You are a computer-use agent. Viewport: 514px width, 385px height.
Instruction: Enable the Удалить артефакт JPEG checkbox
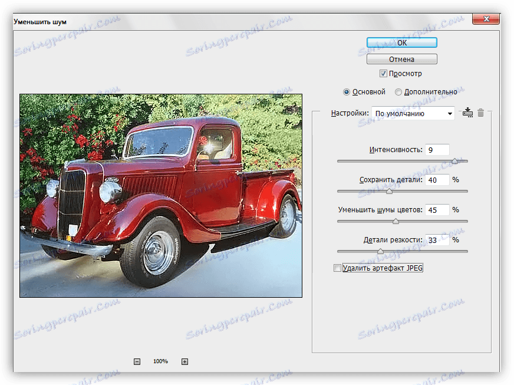337,268
